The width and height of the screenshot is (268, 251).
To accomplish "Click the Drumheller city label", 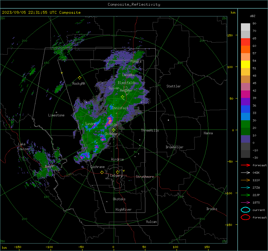I will pos(174,147).
